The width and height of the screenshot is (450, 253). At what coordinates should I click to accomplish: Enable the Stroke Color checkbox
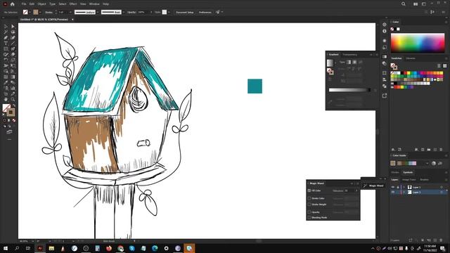pyautogui.click(x=309, y=198)
